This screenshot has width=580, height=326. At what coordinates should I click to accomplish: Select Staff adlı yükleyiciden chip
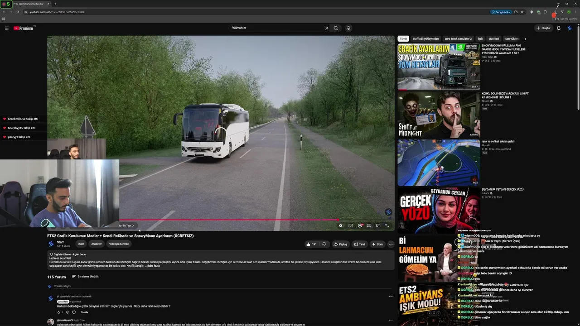click(425, 39)
